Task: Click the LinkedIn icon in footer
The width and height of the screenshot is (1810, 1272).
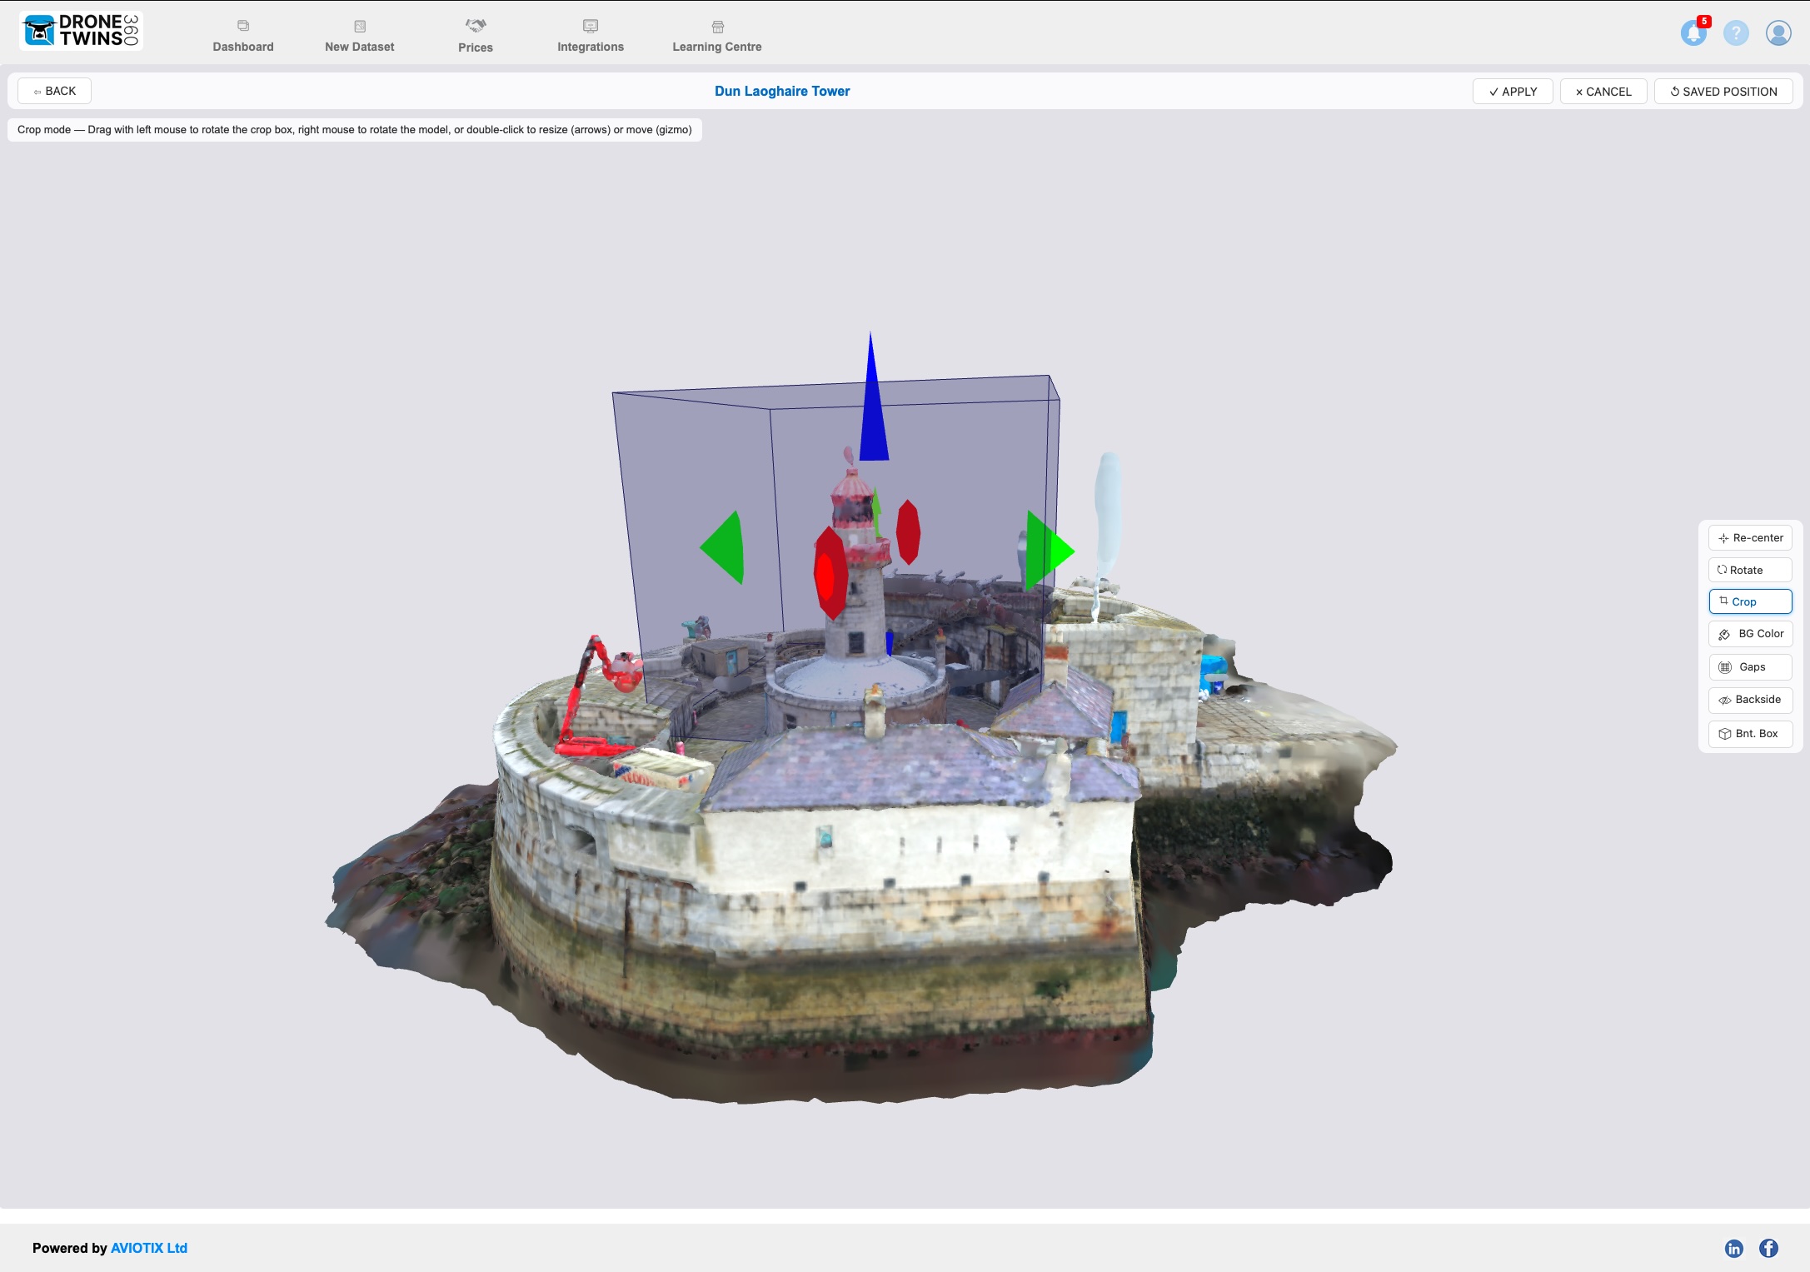Action: (x=1733, y=1248)
